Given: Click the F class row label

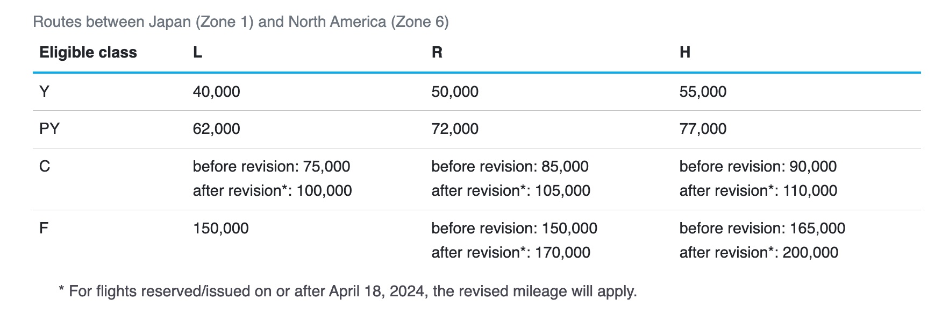Looking at the screenshot, I should pyautogui.click(x=44, y=228).
